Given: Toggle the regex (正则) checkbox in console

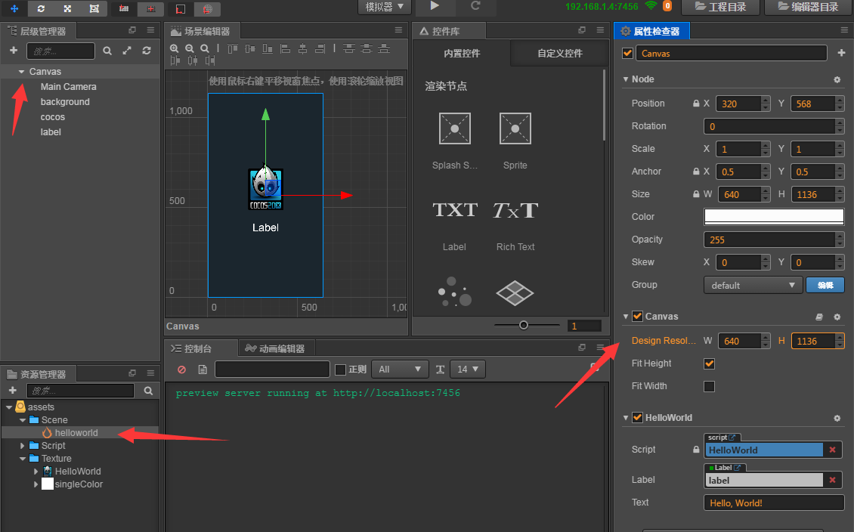Looking at the screenshot, I should point(340,370).
